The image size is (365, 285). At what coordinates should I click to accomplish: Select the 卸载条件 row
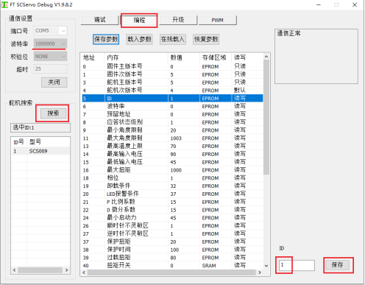(x=172, y=186)
